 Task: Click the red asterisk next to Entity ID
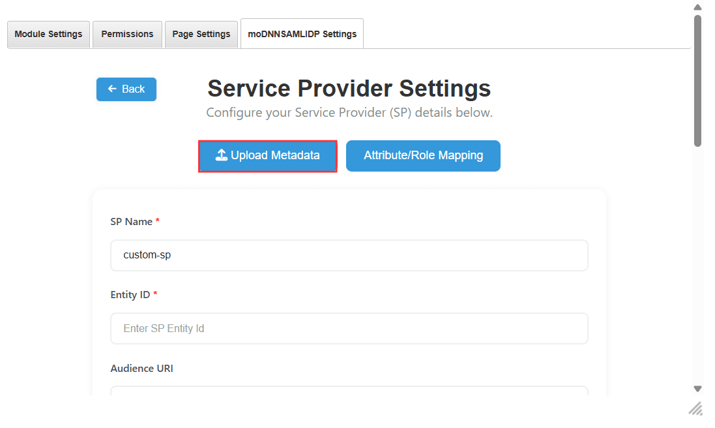click(x=155, y=294)
